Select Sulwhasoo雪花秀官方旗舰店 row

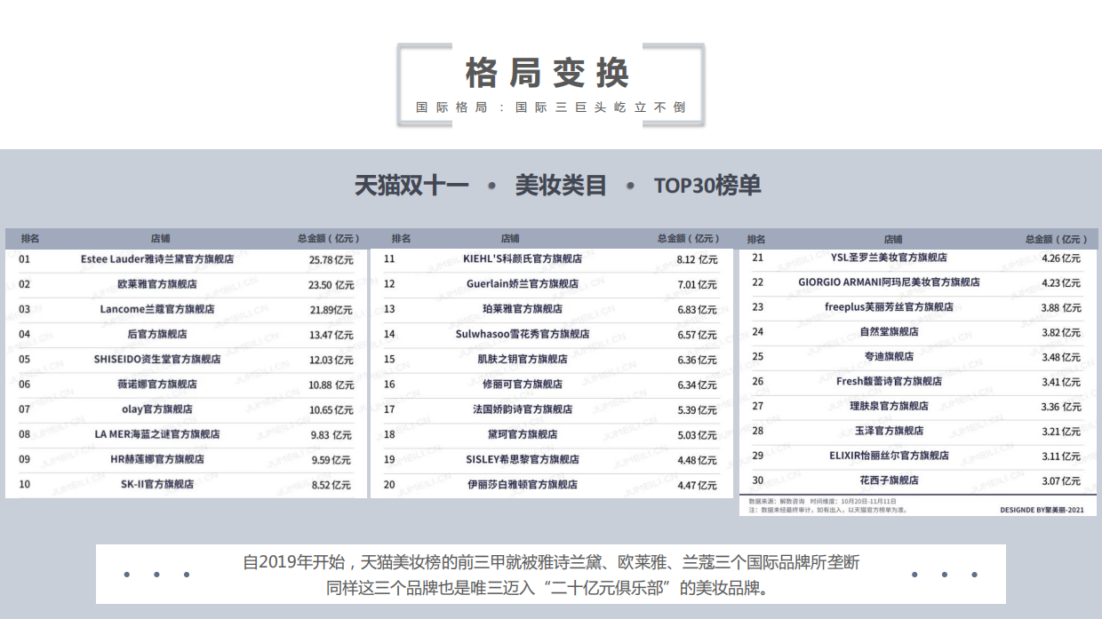tap(552, 335)
